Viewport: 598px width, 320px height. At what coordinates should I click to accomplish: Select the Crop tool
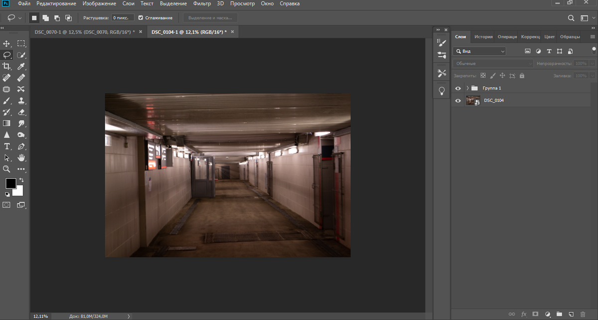click(x=7, y=66)
